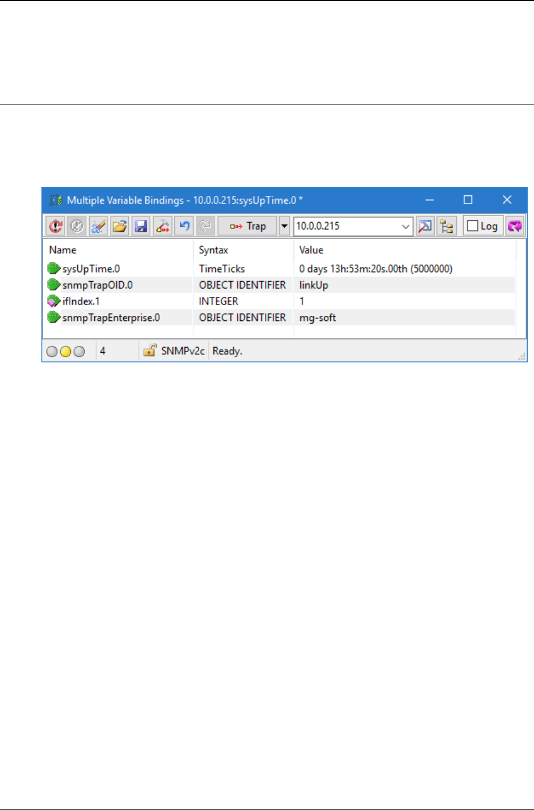Click the grayed-out redo arrow
Viewport: 534px width, 810px height.
(205, 226)
